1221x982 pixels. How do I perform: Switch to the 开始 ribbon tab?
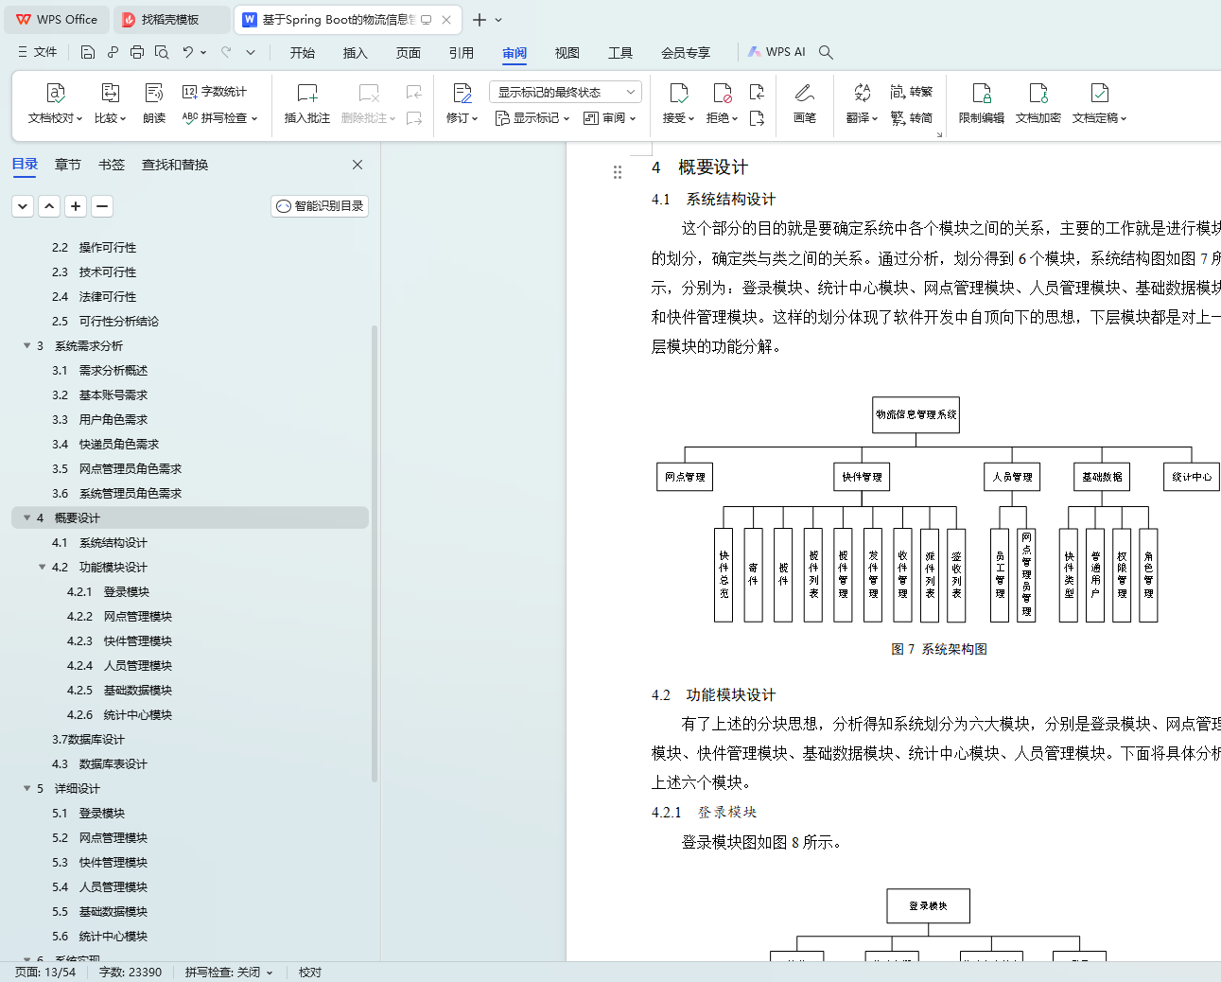tap(303, 53)
